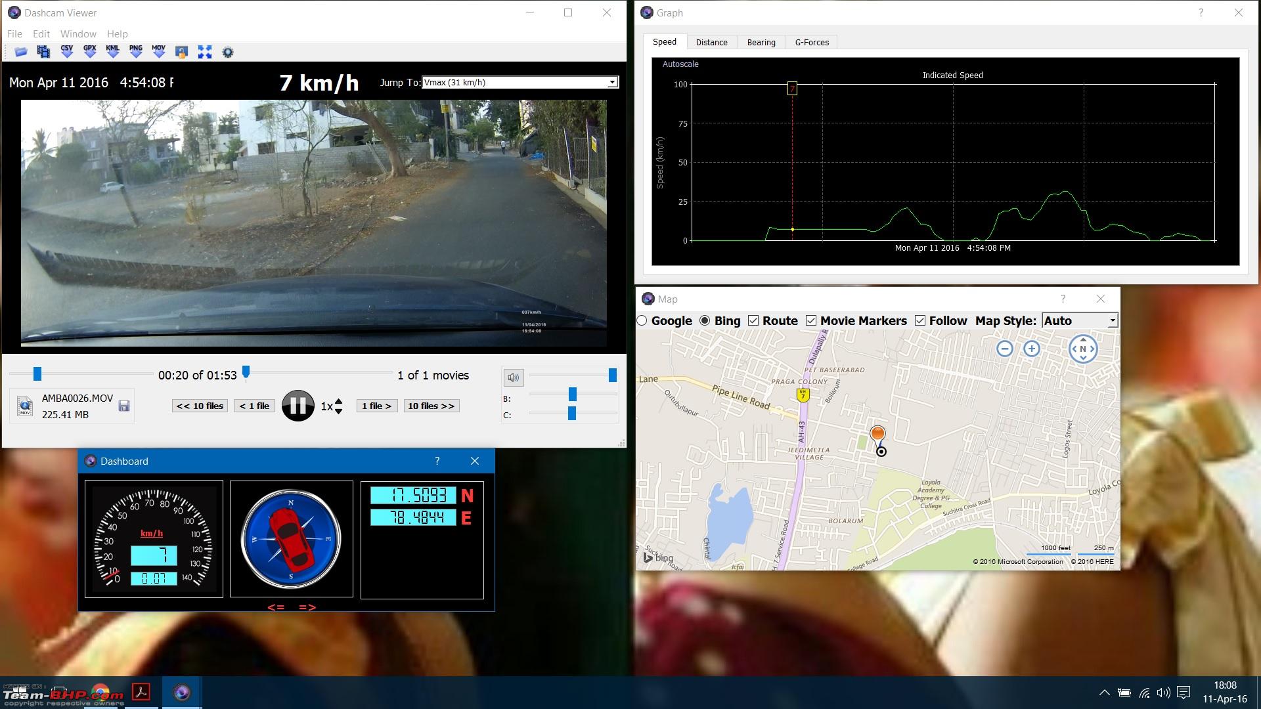Export clip as MOV
Viewport: 1261px width, 709px height.
click(159, 51)
